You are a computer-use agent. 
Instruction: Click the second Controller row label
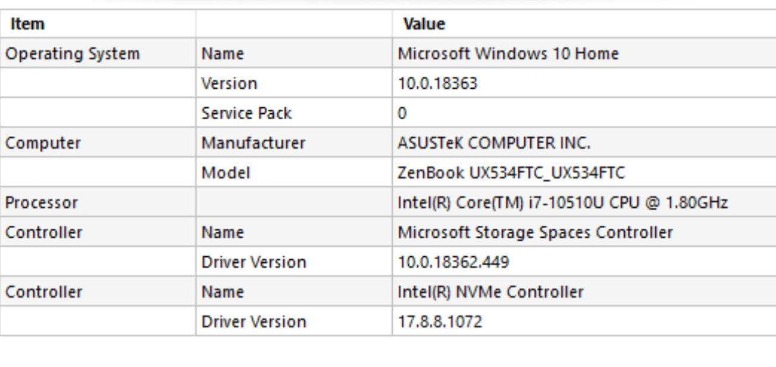(x=44, y=292)
